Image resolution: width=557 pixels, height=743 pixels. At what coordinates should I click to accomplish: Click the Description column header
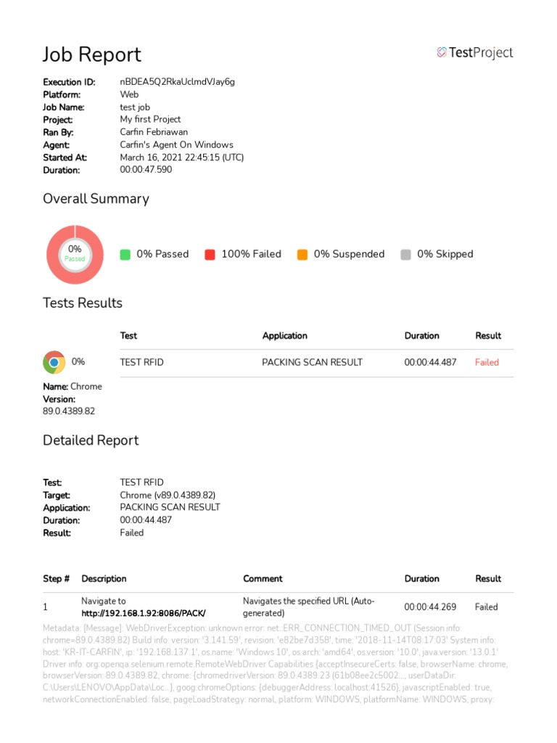pos(104,579)
